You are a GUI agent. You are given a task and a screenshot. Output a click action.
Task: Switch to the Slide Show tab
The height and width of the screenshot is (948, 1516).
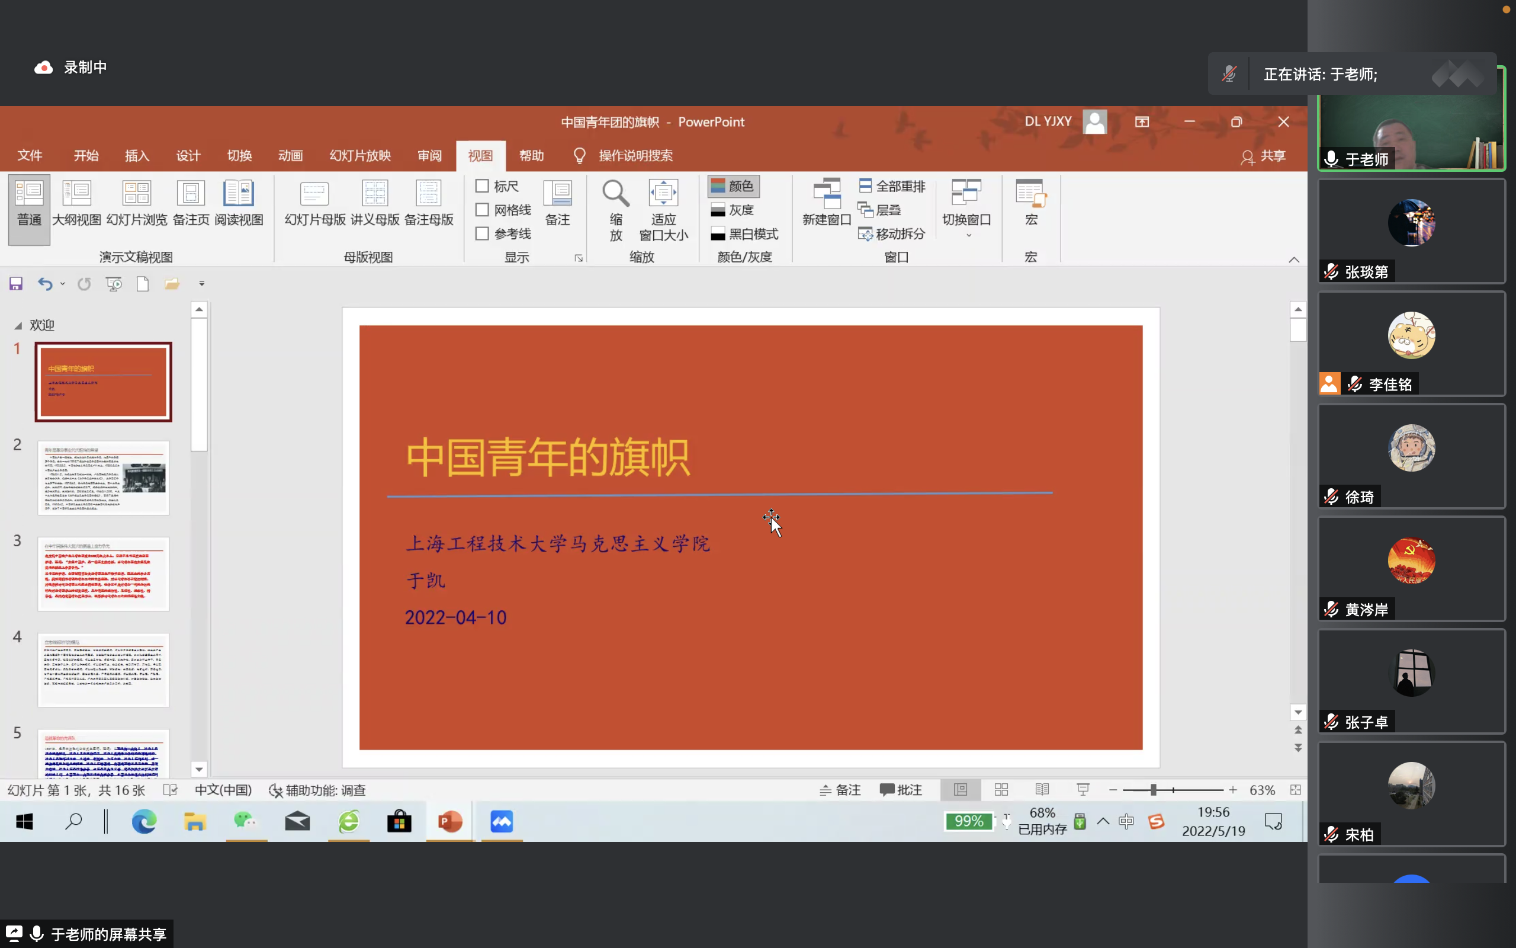click(360, 155)
